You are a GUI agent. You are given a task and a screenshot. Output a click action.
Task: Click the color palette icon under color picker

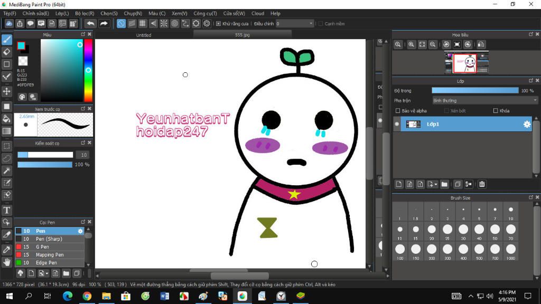(x=22, y=97)
